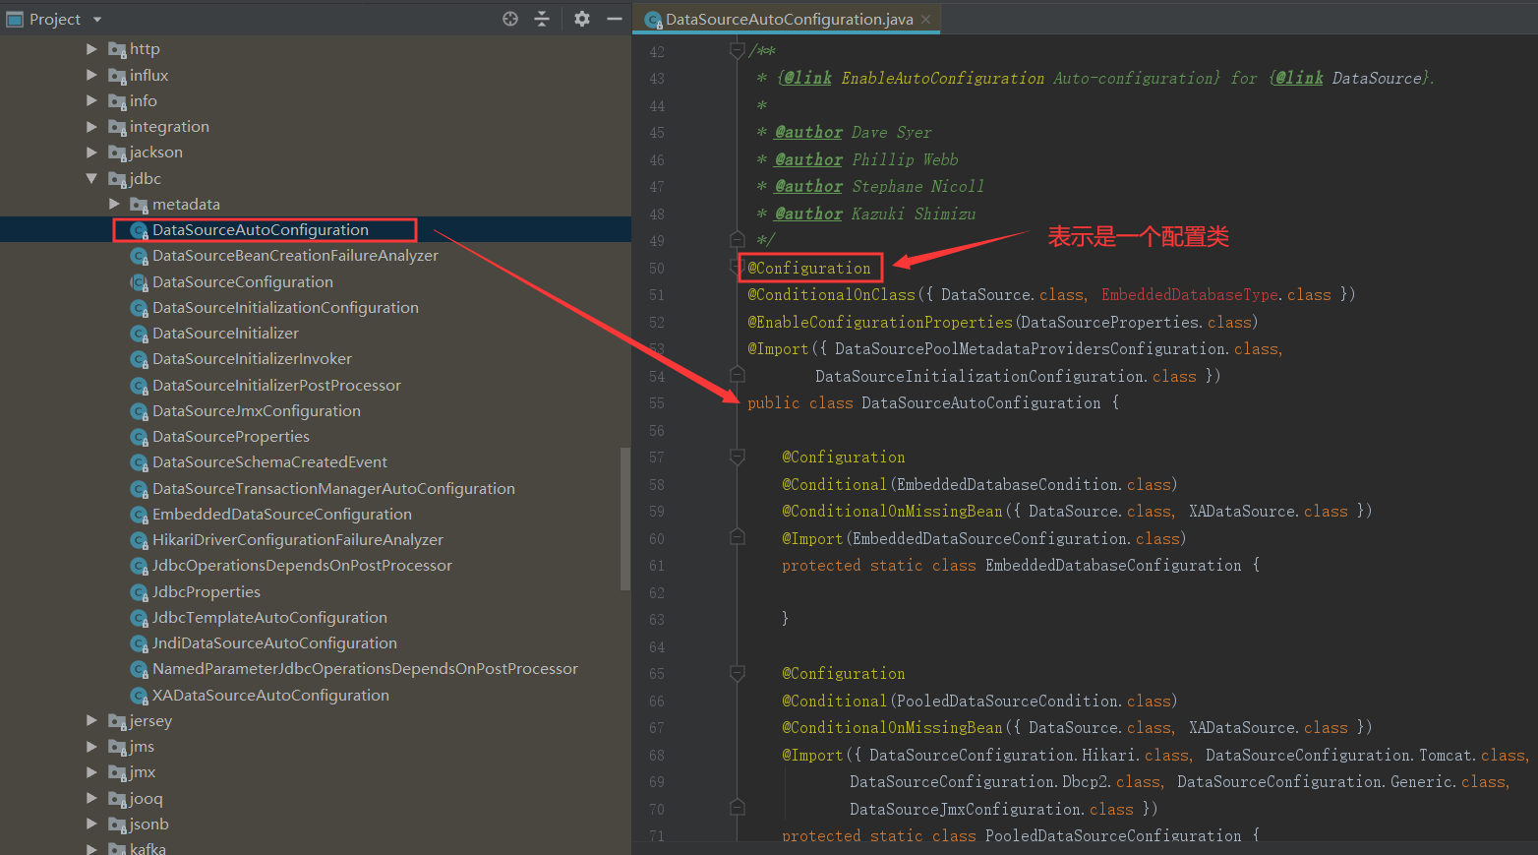Expand the jersey package in Project tree
The image size is (1538, 855).
91,720
